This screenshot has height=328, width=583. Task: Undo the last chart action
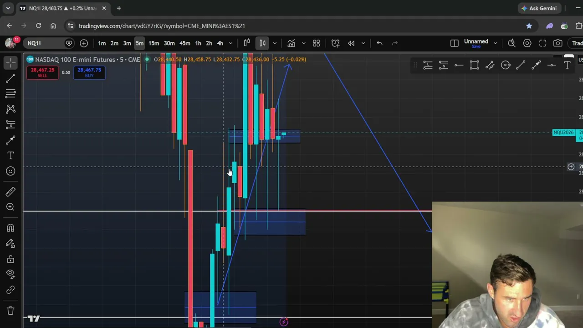[x=379, y=43]
